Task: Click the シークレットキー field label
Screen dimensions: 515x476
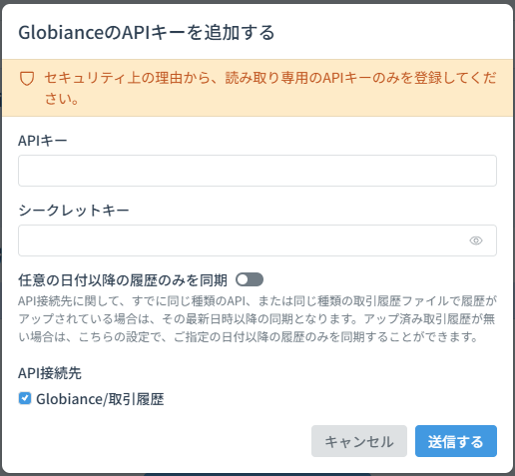Action: [74, 211]
